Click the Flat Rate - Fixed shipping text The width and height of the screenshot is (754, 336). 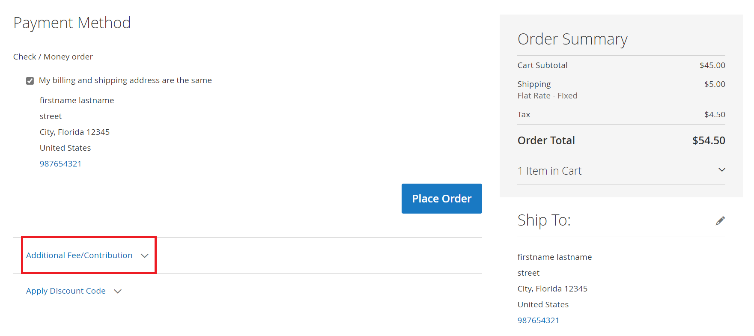point(547,96)
